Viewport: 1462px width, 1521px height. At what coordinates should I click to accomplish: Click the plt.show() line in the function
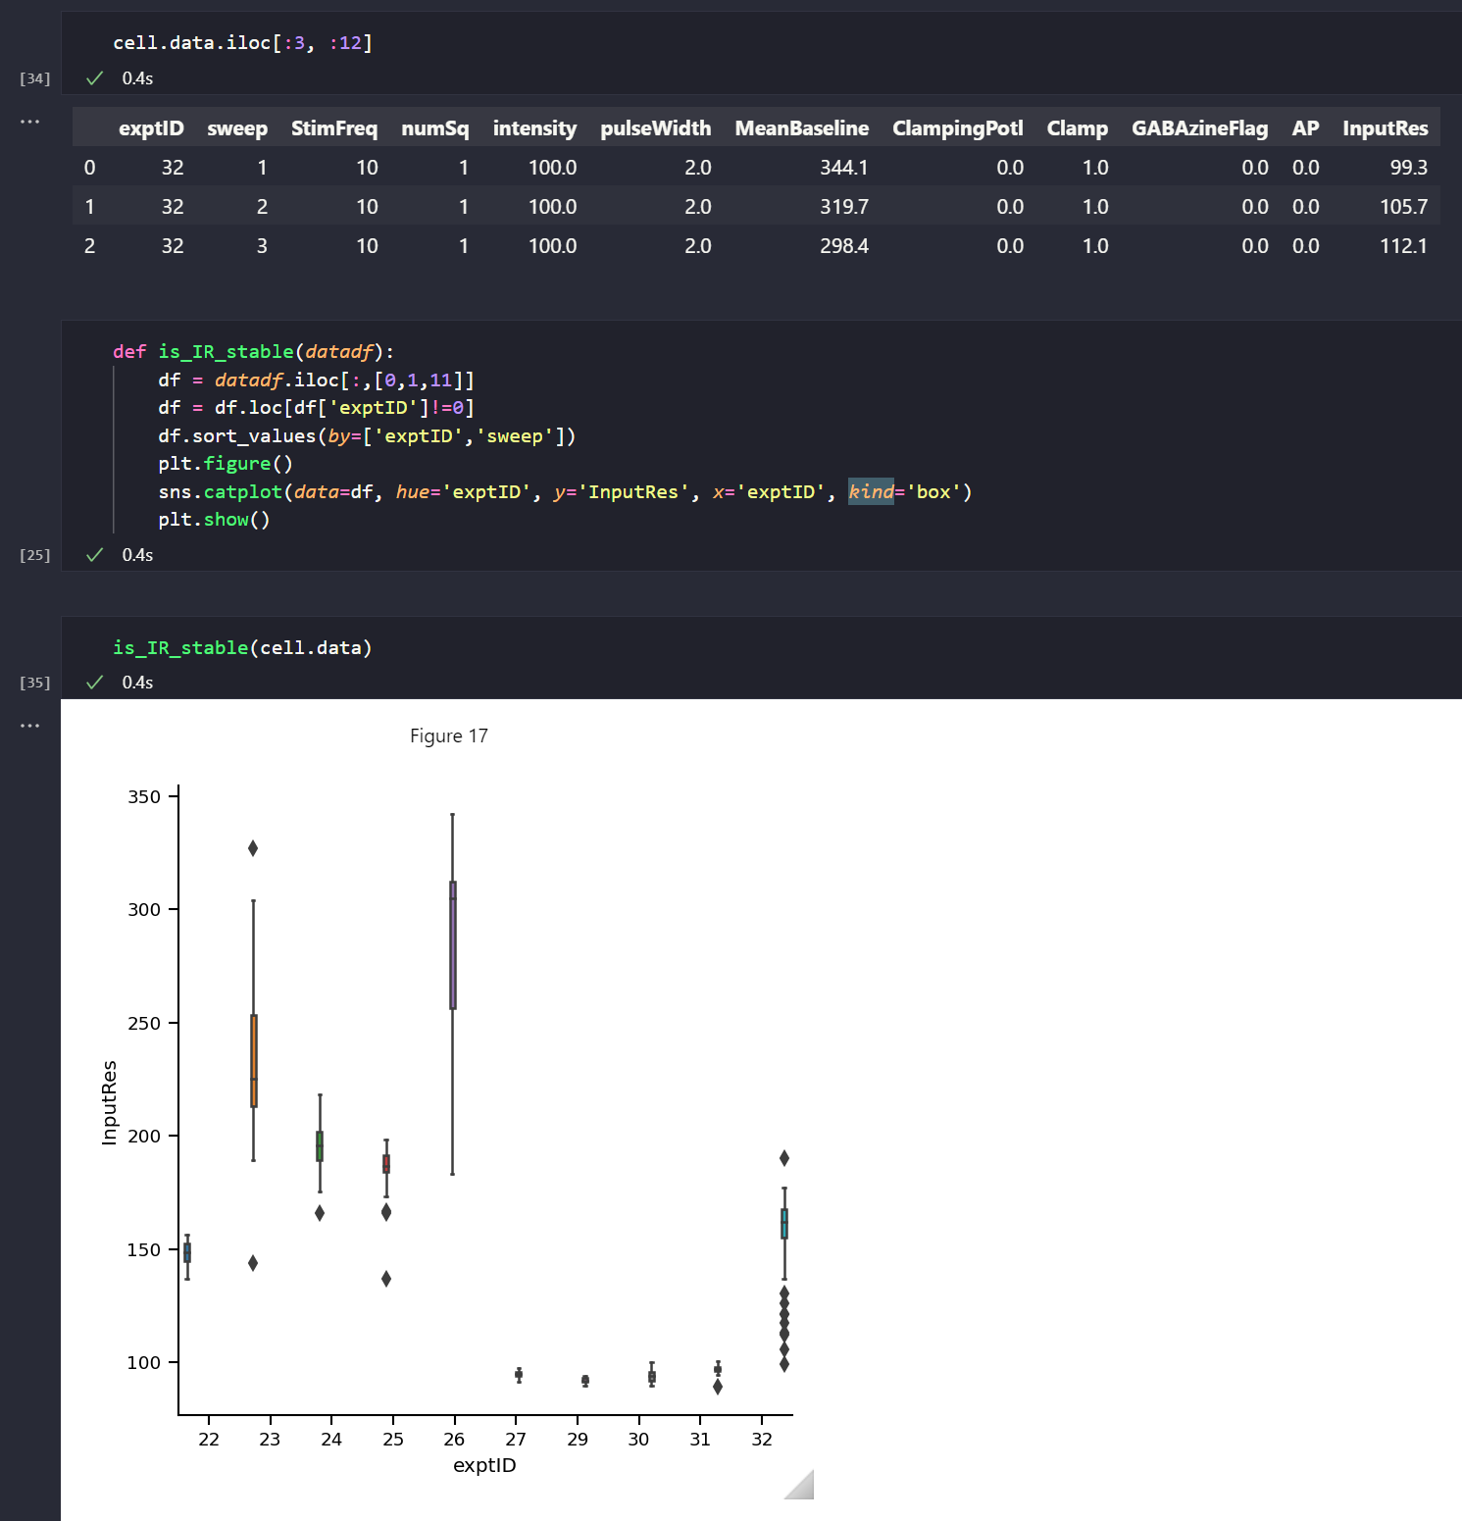[215, 519]
